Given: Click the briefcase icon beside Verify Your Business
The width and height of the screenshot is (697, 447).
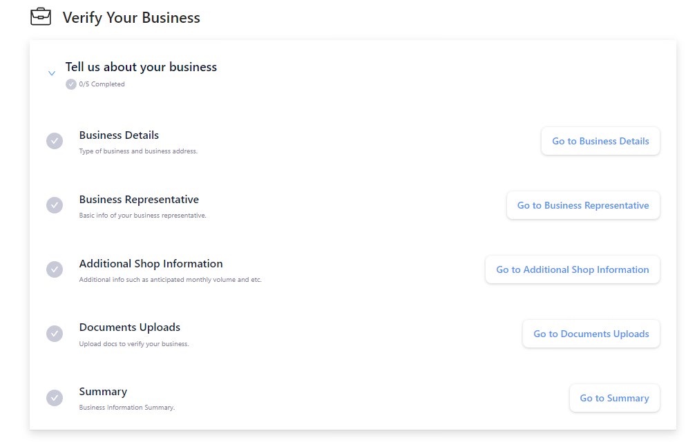Looking at the screenshot, I should pyautogui.click(x=41, y=17).
